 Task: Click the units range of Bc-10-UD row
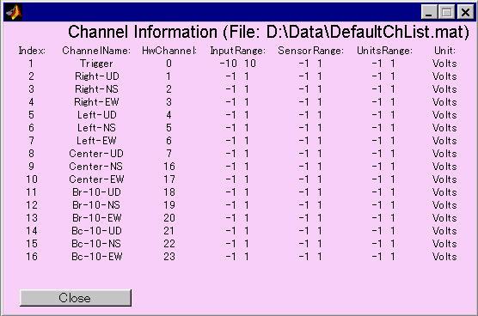[x=383, y=231]
